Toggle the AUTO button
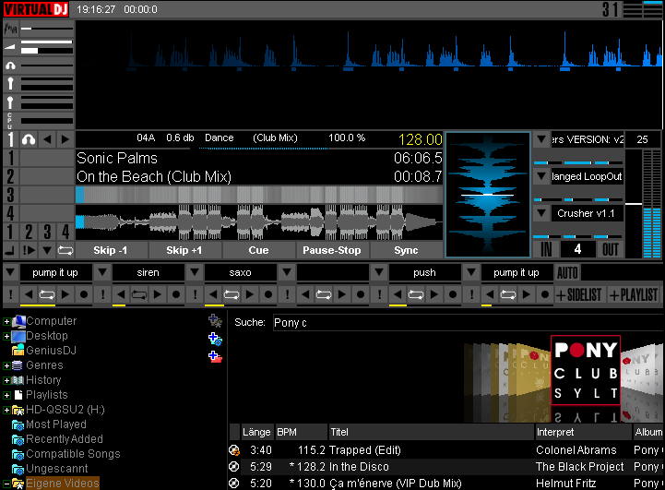 [567, 273]
